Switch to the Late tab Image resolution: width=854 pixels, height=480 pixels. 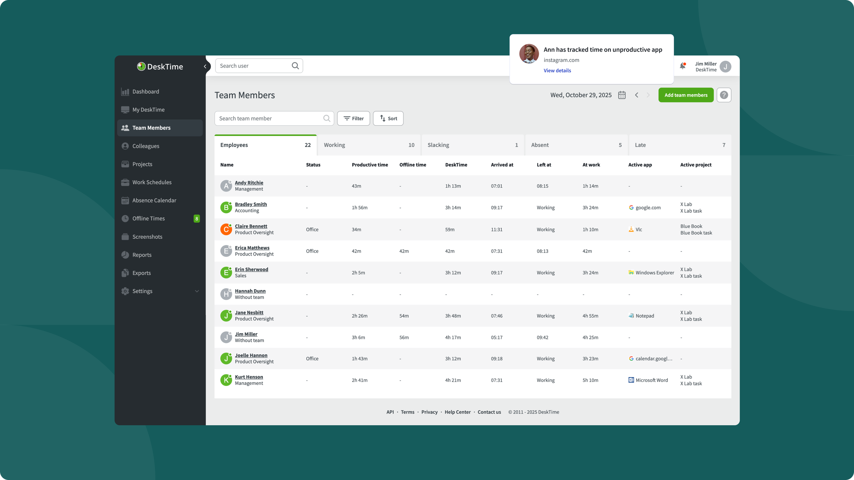pos(680,145)
